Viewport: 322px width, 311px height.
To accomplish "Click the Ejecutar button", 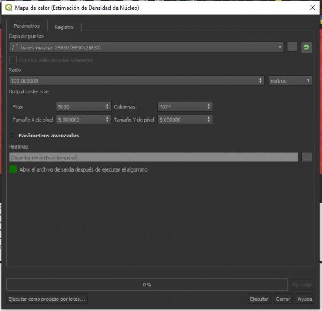I will pyautogui.click(x=259, y=299).
